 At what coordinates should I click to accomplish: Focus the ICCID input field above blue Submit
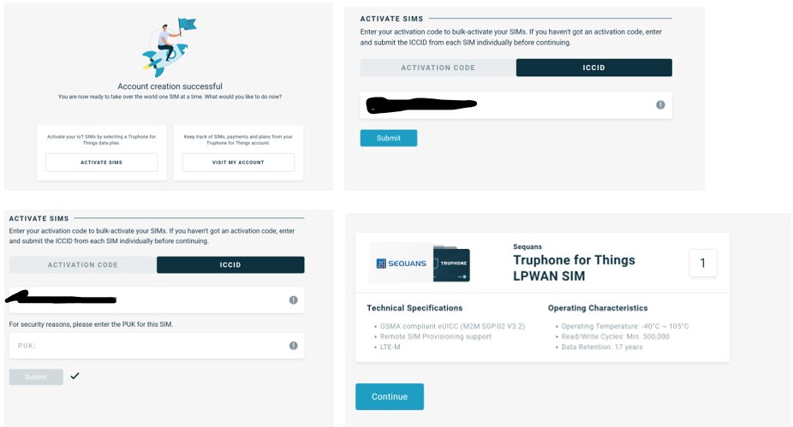[x=516, y=105]
